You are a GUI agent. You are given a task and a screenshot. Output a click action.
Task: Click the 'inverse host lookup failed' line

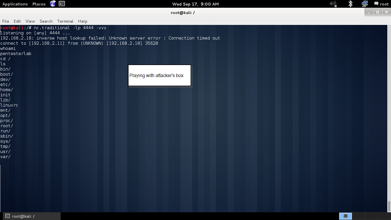click(x=110, y=38)
